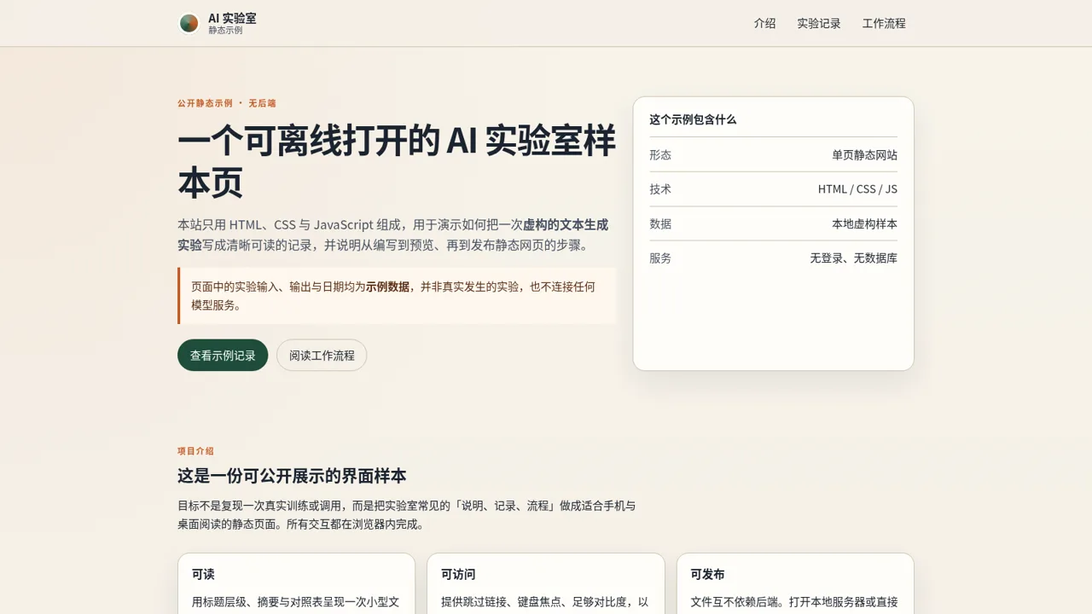Click the 技术 row label
Image resolution: width=1092 pixels, height=614 pixels.
coord(660,188)
